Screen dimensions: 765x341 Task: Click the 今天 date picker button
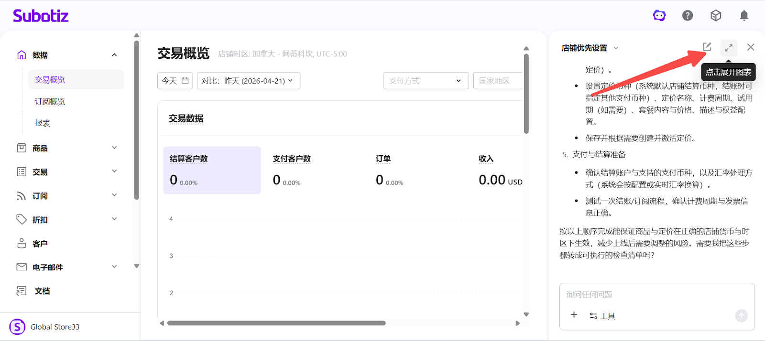tap(175, 81)
